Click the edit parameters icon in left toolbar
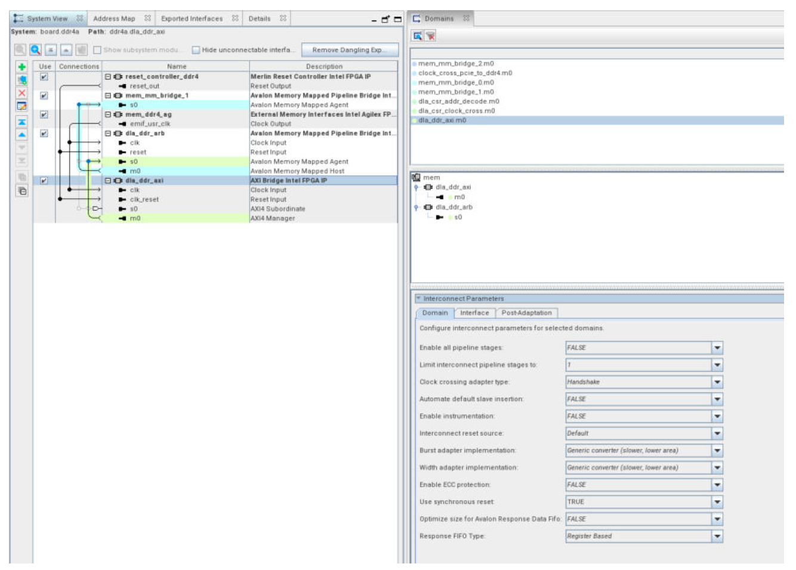The width and height of the screenshot is (796, 570). pos(22,106)
